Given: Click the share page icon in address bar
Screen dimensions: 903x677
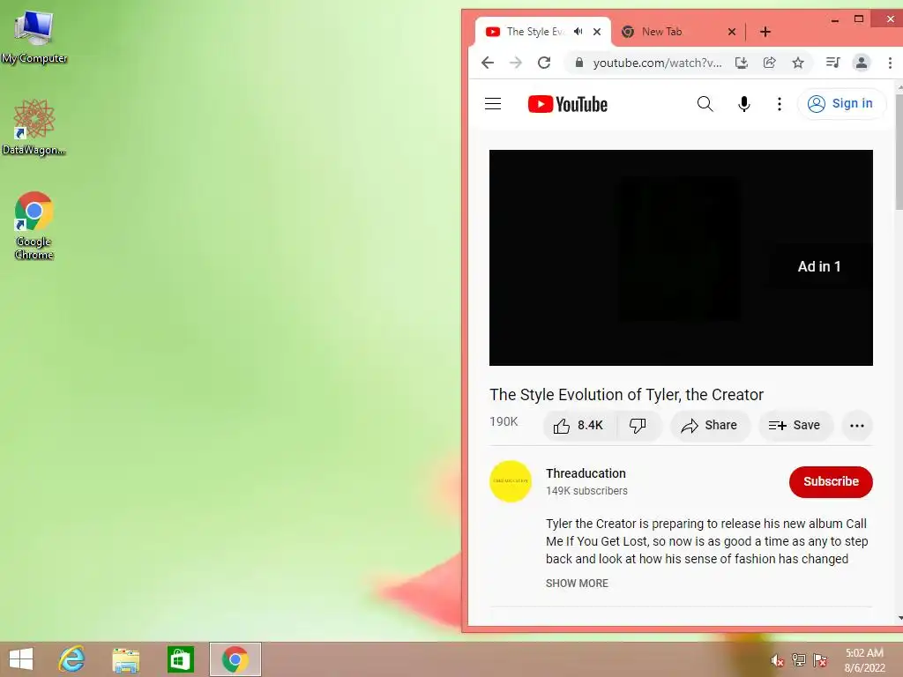Looking at the screenshot, I should pyautogui.click(x=769, y=63).
